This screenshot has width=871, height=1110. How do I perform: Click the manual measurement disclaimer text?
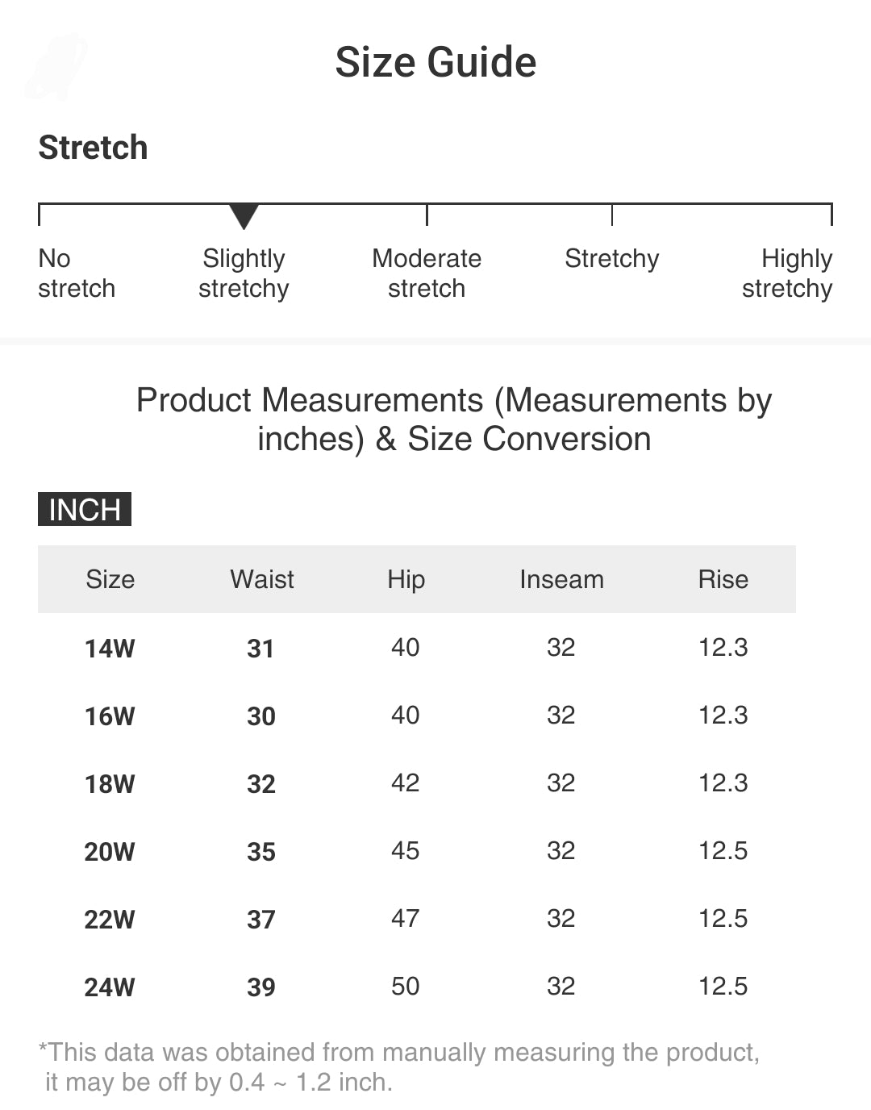tap(399, 1066)
